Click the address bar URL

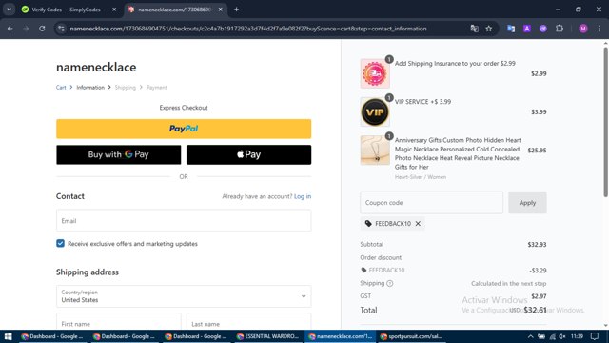pyautogui.click(x=248, y=29)
